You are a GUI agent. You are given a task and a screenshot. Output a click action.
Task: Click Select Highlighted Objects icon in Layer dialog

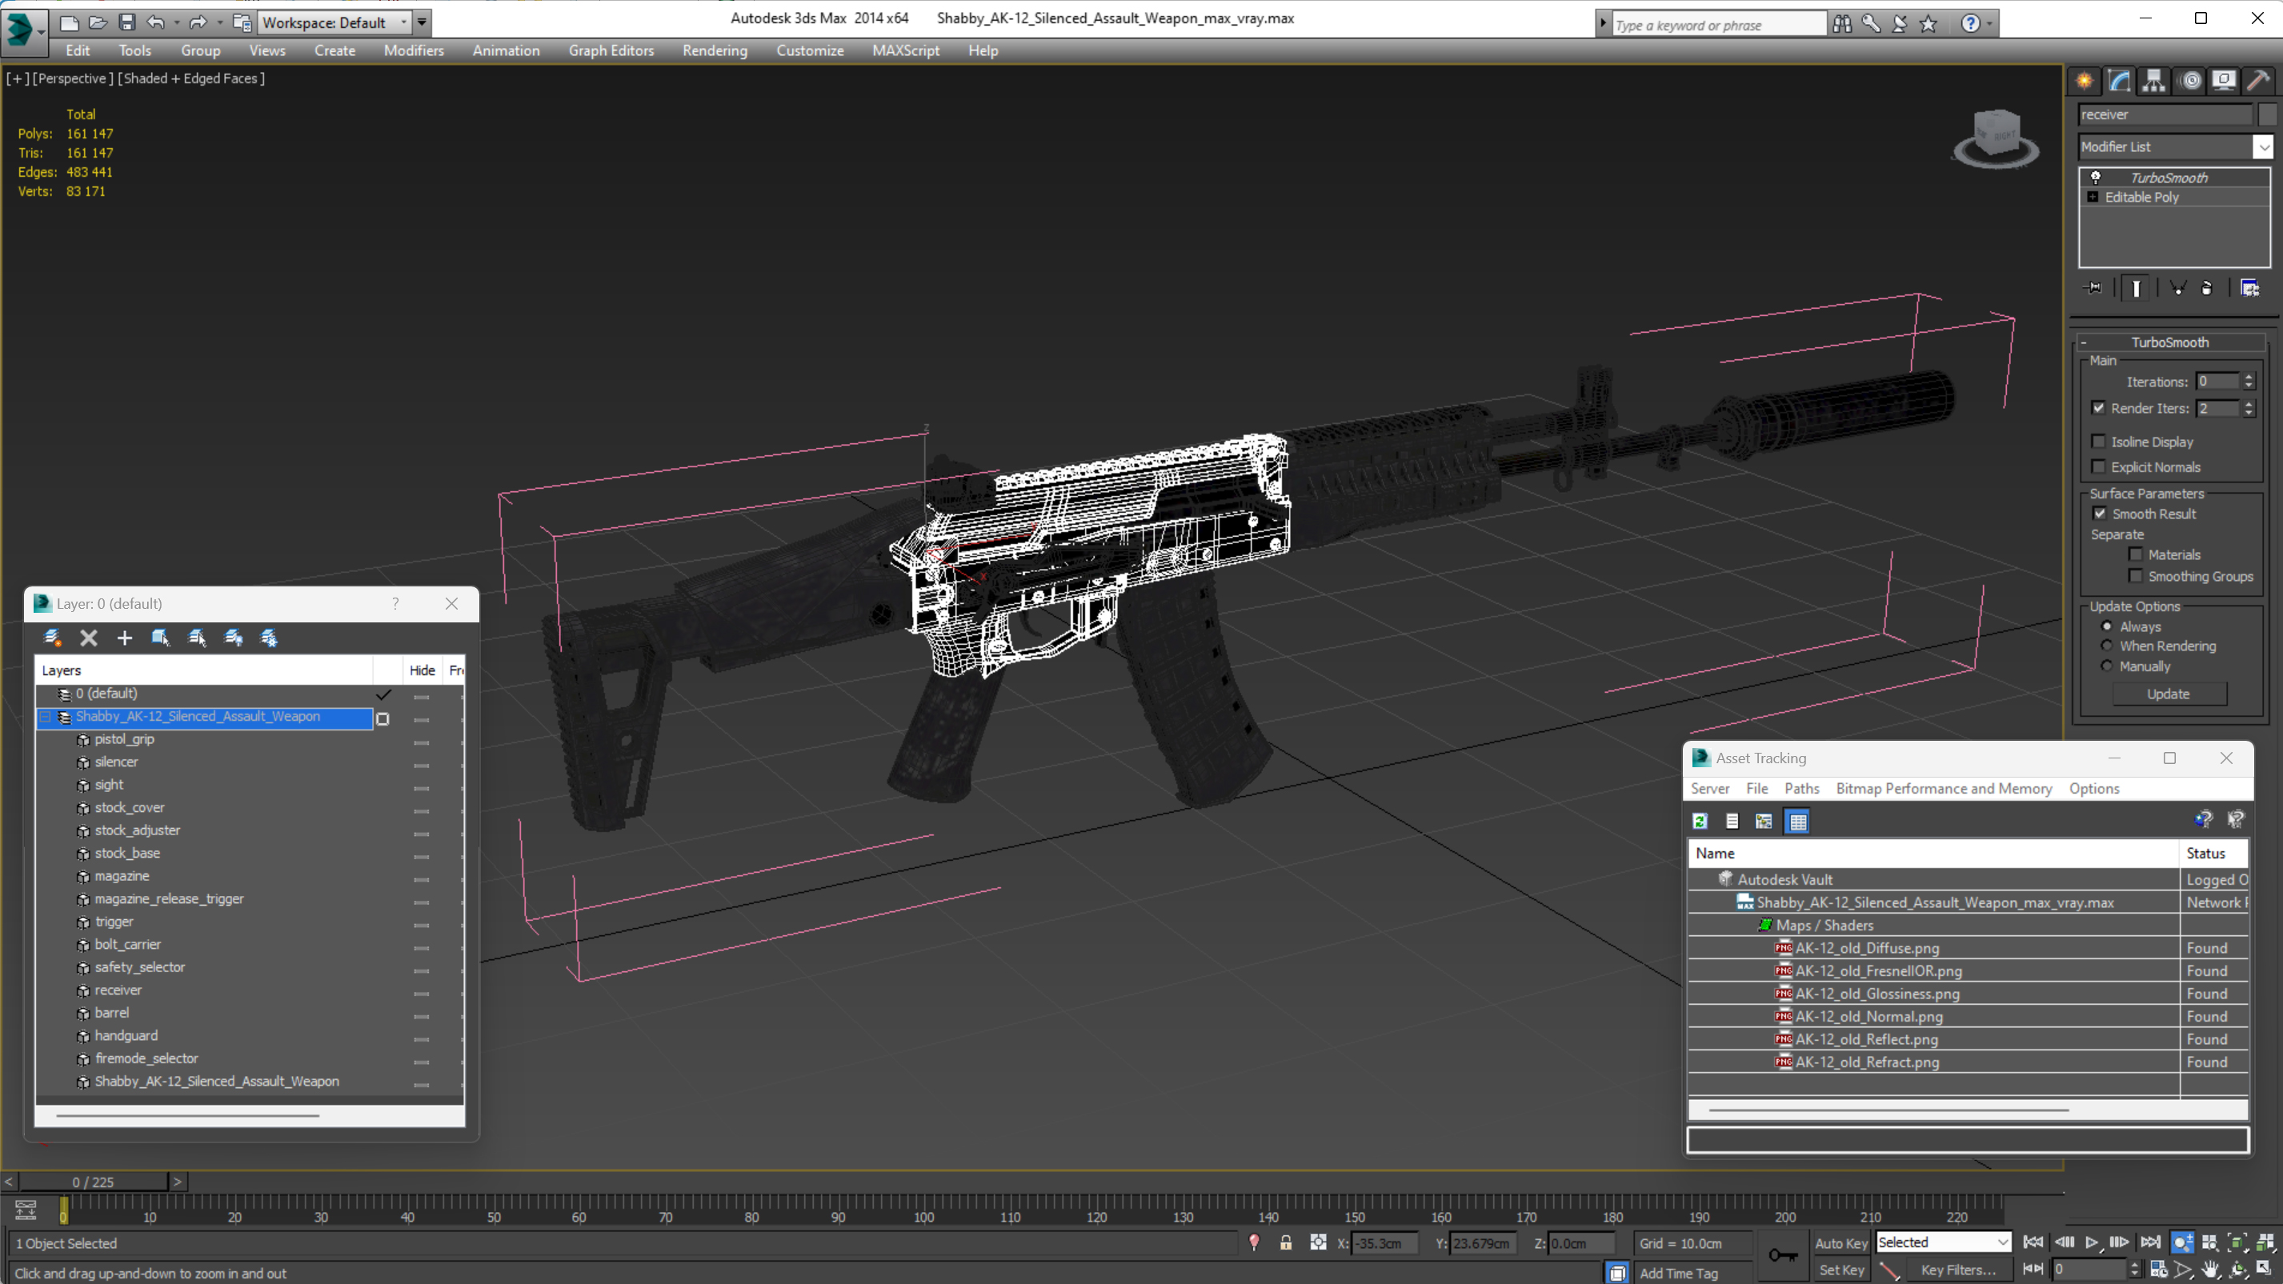[x=160, y=637]
